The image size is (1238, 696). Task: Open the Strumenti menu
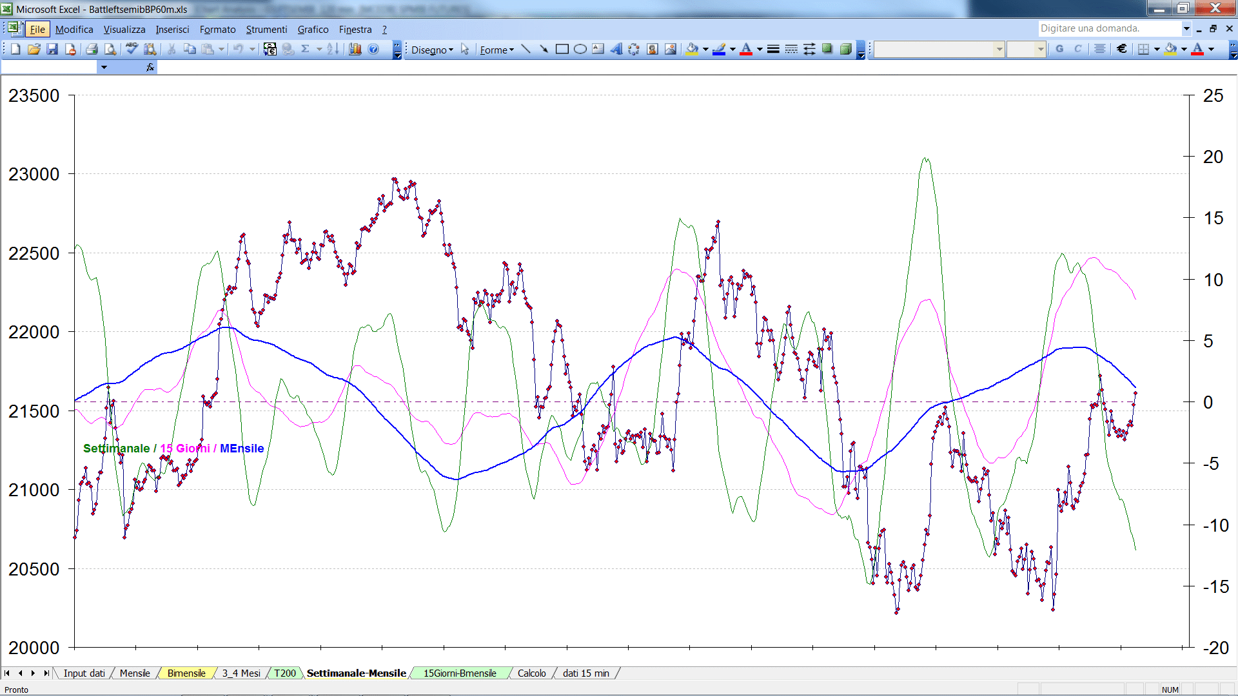point(266,29)
